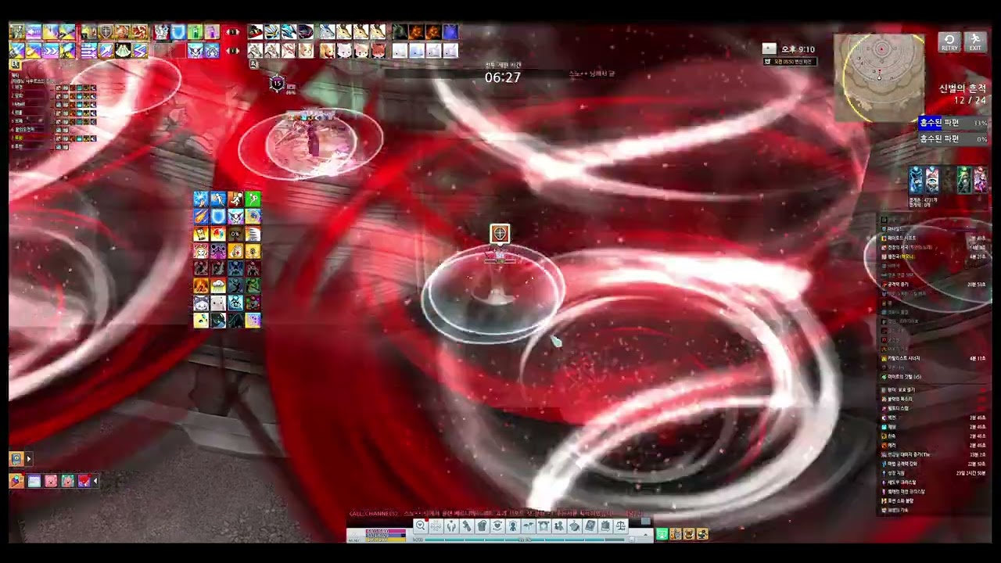The height and width of the screenshot is (563, 1001).
Task: Use the red dragon pet icon in top hotbar
Action: tap(255, 31)
